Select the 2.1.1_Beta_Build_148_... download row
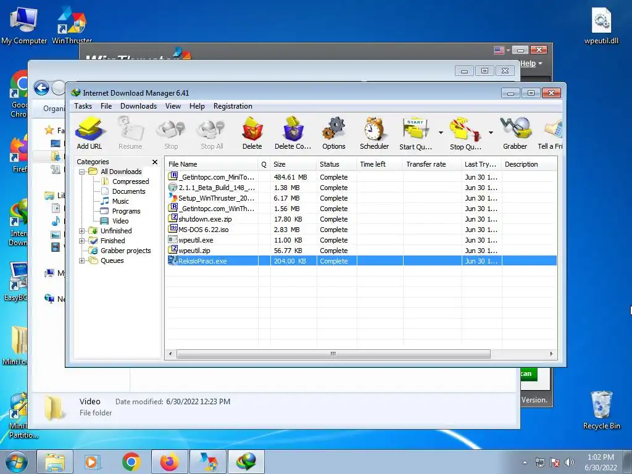The width and height of the screenshot is (632, 474). [x=362, y=188]
